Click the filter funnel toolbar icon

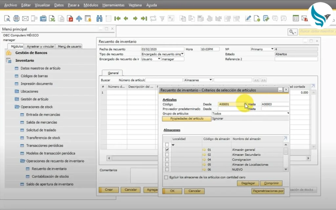coord(162,19)
